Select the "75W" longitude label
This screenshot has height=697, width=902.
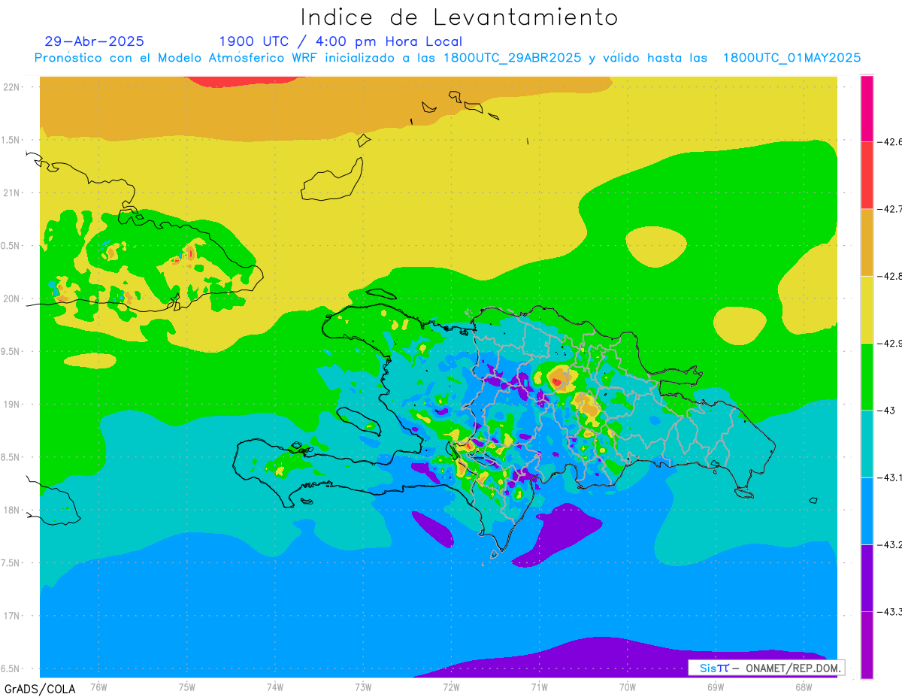tap(187, 686)
